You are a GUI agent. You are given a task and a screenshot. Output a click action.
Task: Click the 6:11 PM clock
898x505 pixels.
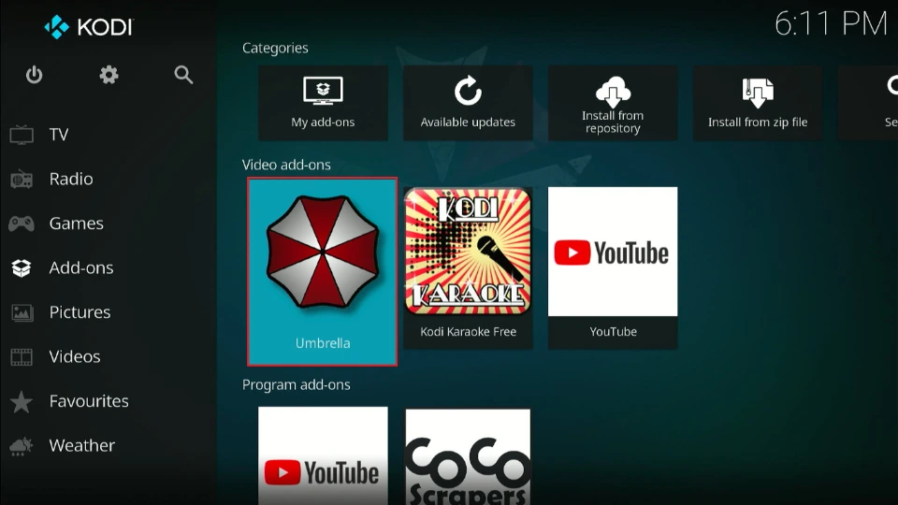[x=831, y=24]
